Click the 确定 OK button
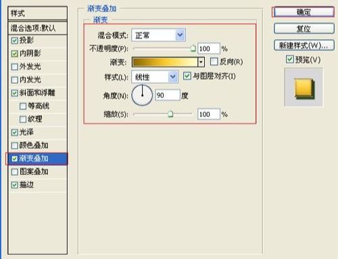Image resolution: width=338 pixels, height=259 pixels. pos(304,12)
